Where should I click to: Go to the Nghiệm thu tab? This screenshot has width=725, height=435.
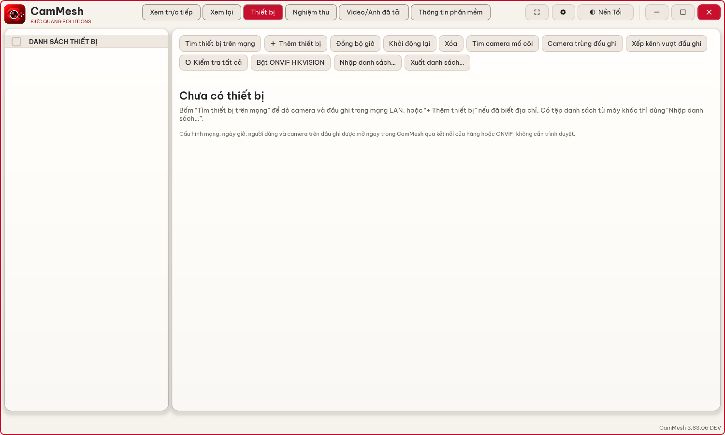[x=311, y=12]
